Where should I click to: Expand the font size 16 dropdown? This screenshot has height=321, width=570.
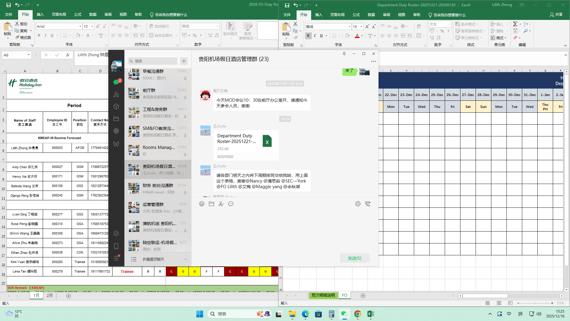[x=361, y=27]
